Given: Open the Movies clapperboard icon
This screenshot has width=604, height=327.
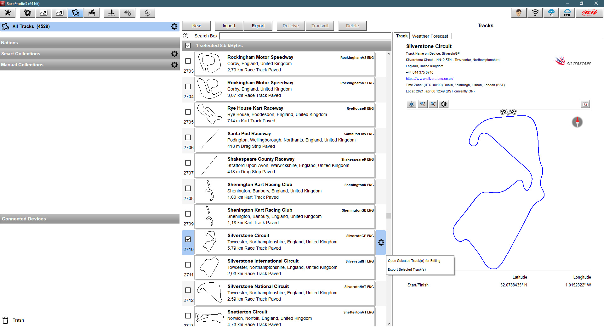Looking at the screenshot, I should pyautogui.click(x=92, y=13).
